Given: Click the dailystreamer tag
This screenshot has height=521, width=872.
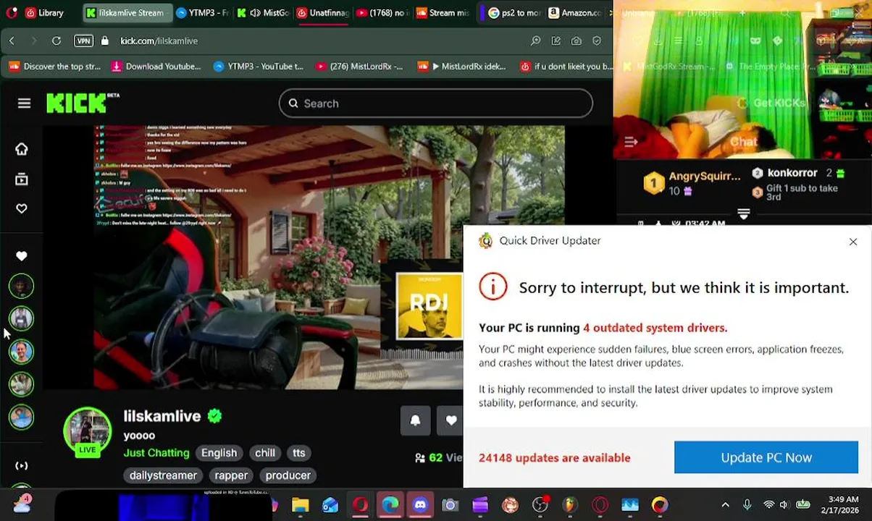Looking at the screenshot, I should click(x=163, y=475).
